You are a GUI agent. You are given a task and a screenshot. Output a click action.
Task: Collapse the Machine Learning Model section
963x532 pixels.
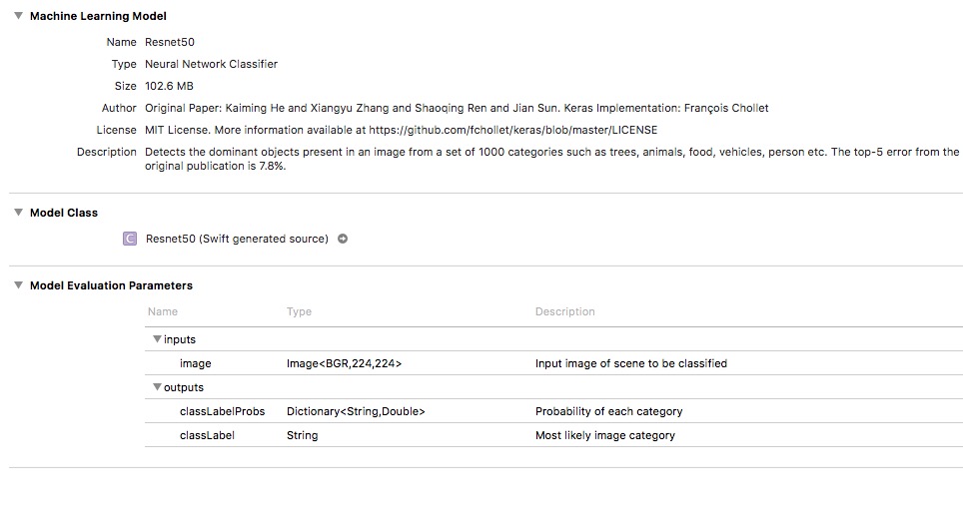[18, 16]
